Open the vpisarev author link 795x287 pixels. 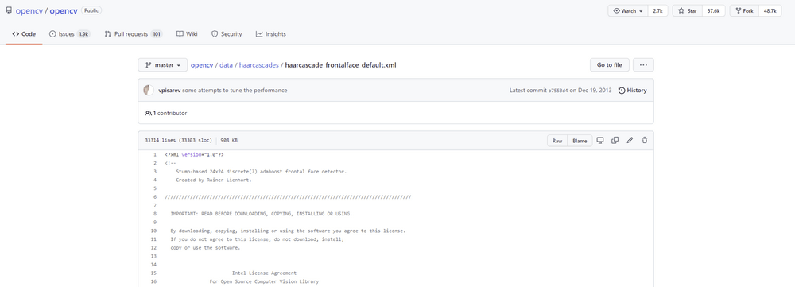pos(170,91)
